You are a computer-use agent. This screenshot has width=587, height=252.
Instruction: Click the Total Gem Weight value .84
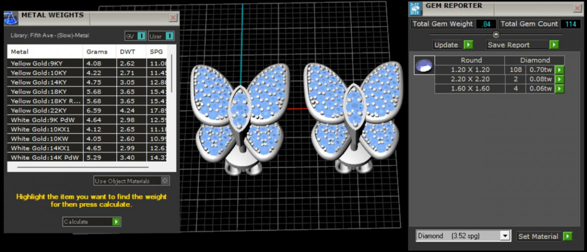tap(486, 24)
